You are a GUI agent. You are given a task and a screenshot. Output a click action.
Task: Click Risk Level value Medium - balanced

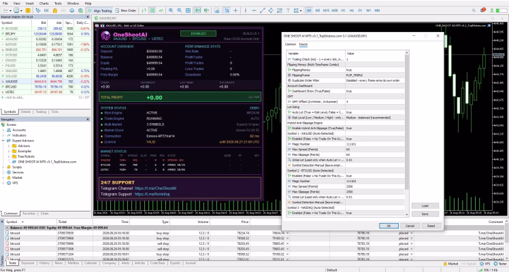(x=375, y=118)
